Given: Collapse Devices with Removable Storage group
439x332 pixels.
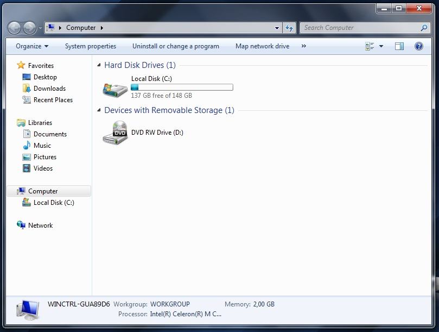Looking at the screenshot, I should [x=99, y=110].
